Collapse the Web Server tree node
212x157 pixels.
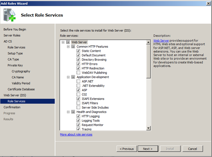(x=63, y=42)
